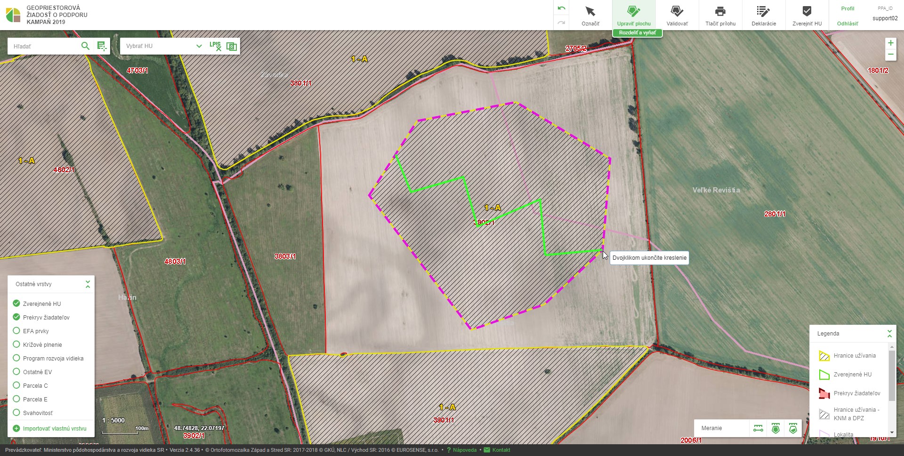Click legend scrollbar up arrow

(x=892, y=346)
